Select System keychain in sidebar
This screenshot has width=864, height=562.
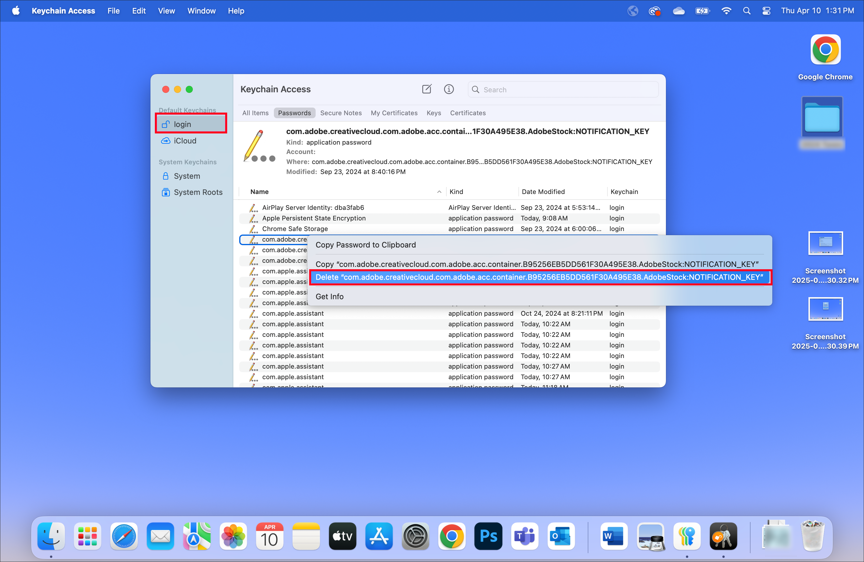click(191, 176)
